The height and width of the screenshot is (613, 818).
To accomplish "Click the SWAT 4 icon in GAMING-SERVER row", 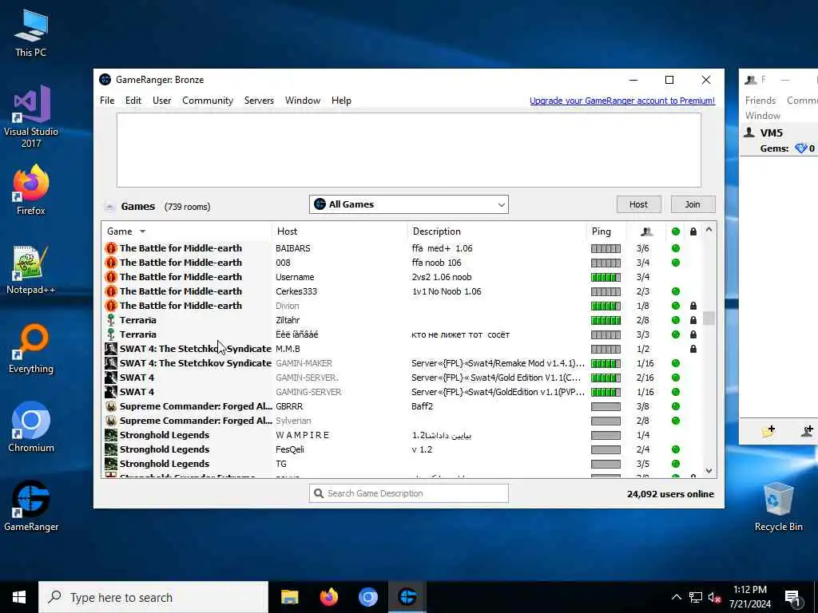I will point(110,392).
